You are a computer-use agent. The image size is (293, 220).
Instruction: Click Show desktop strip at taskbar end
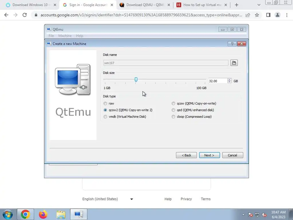pos(291,214)
